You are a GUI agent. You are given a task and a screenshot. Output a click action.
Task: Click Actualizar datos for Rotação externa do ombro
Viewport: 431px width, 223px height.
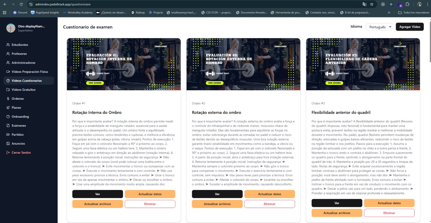(270, 194)
